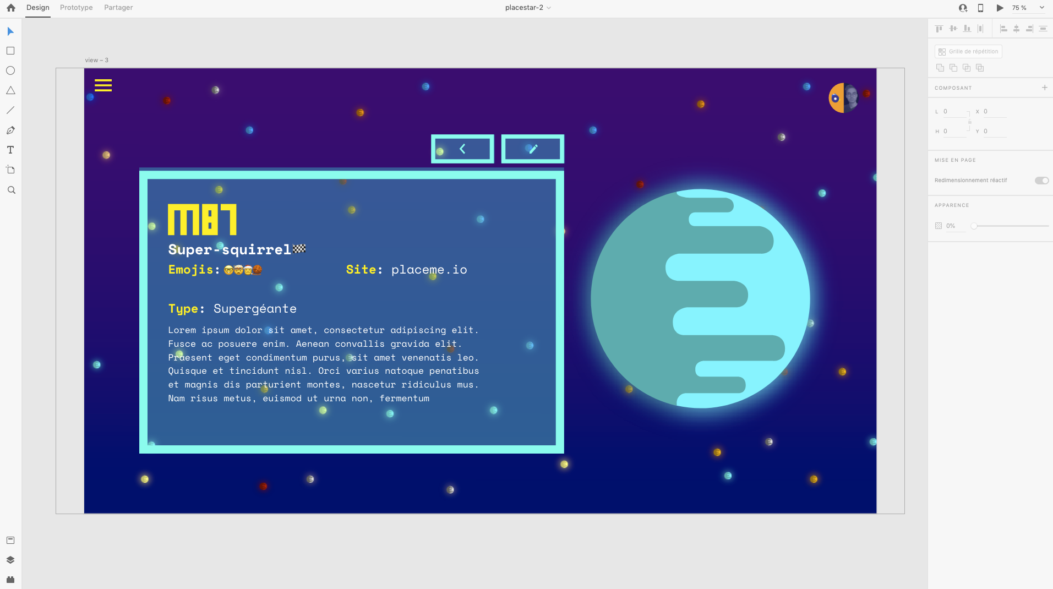Align selection to left edges

point(1003,29)
